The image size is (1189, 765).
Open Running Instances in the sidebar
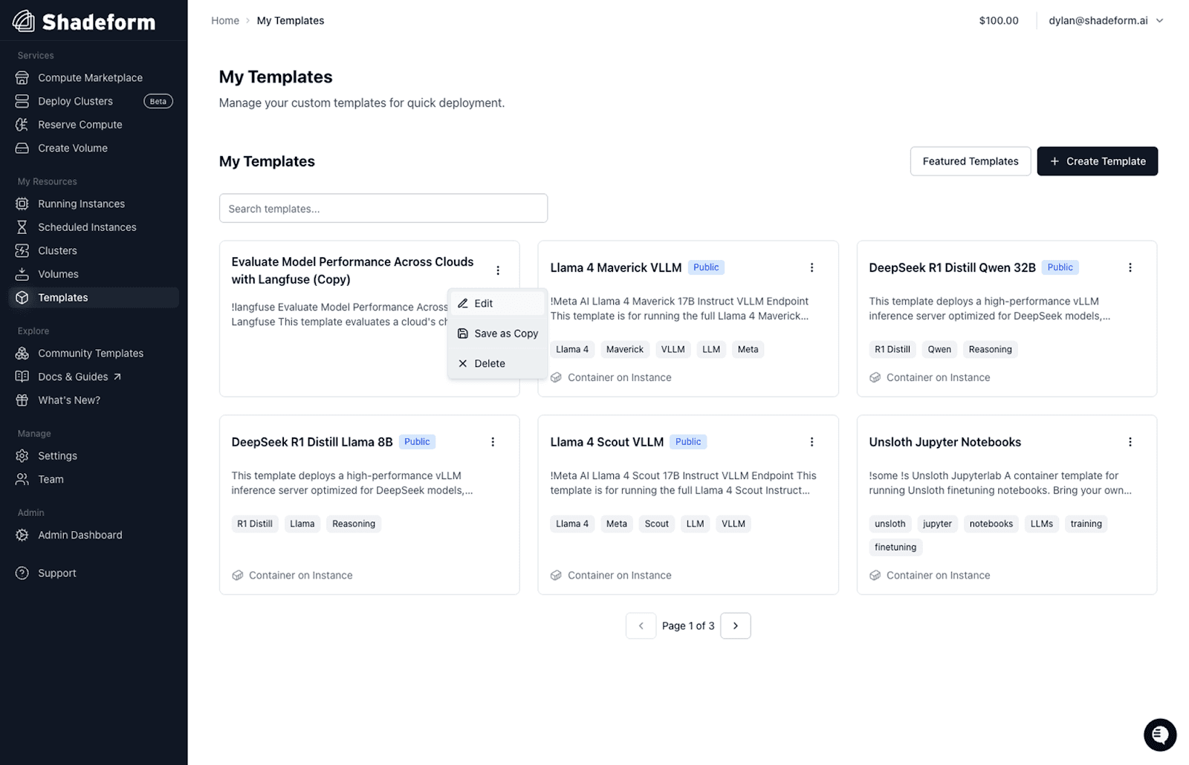click(x=81, y=204)
